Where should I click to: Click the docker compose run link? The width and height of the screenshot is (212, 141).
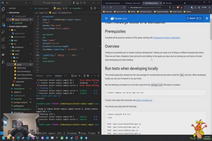pos(144,100)
